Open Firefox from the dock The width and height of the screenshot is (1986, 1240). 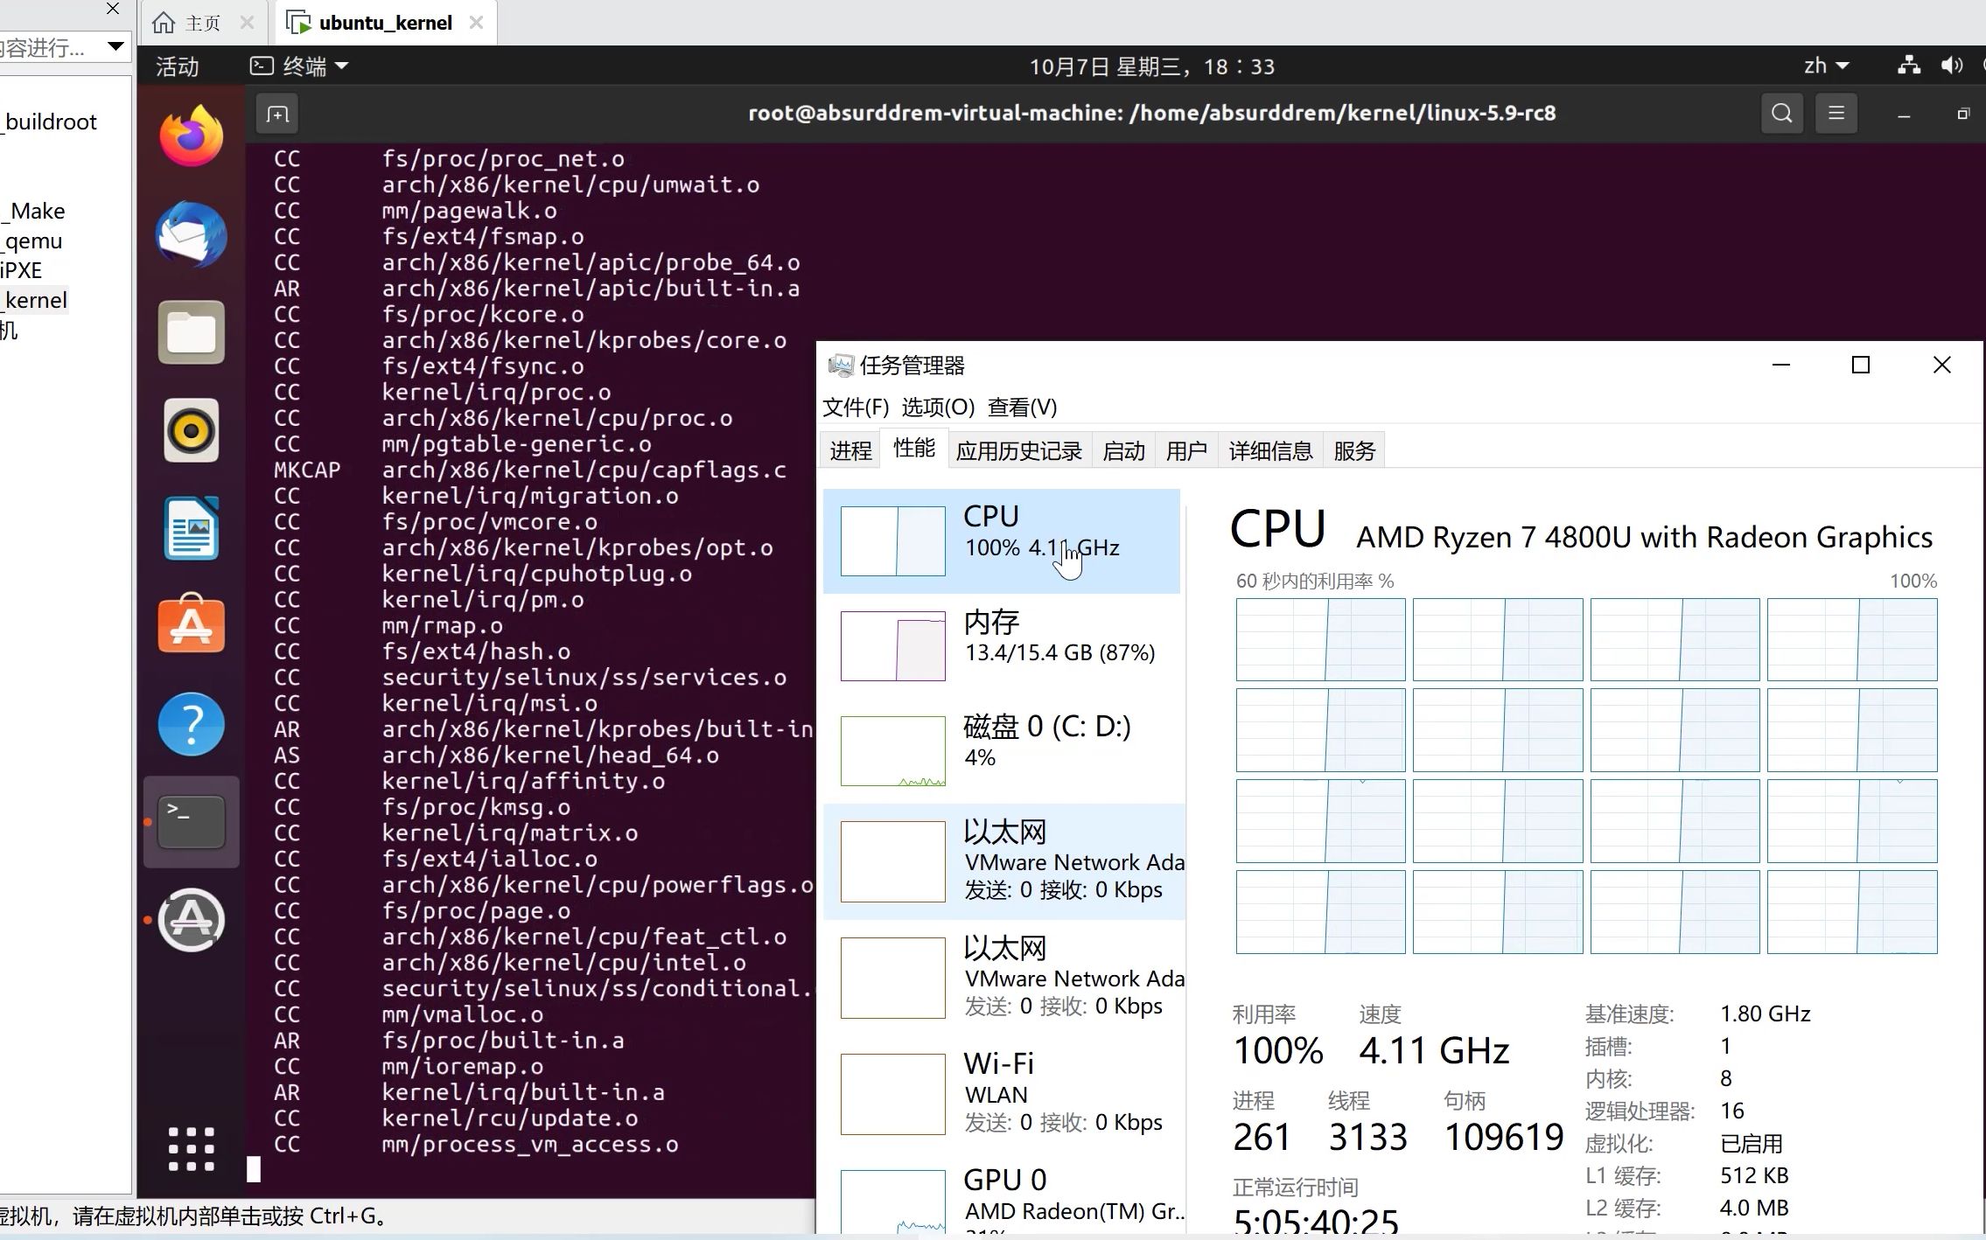click(x=190, y=133)
